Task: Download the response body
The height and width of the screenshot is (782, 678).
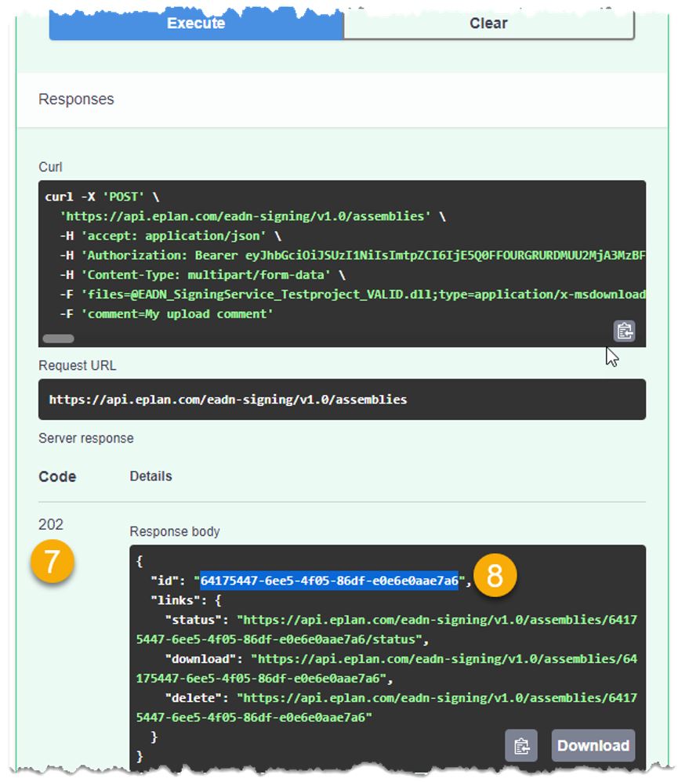Action: point(593,746)
